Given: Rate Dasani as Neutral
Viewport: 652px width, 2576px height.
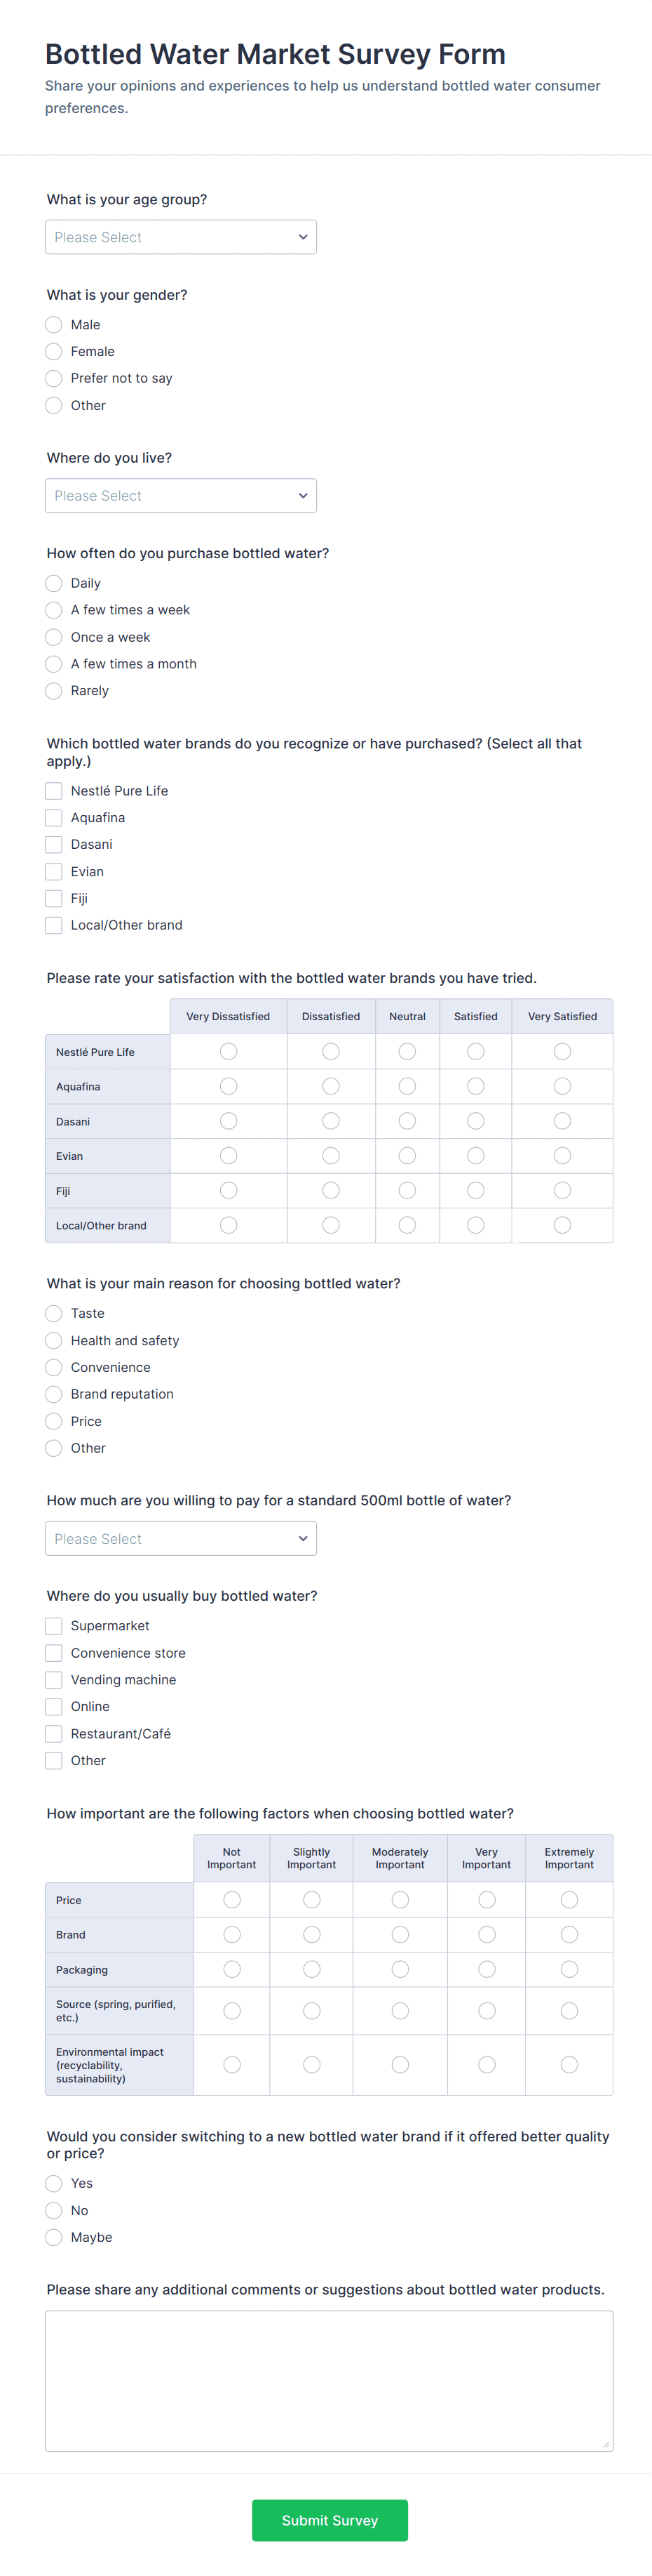Looking at the screenshot, I should pos(407,1122).
